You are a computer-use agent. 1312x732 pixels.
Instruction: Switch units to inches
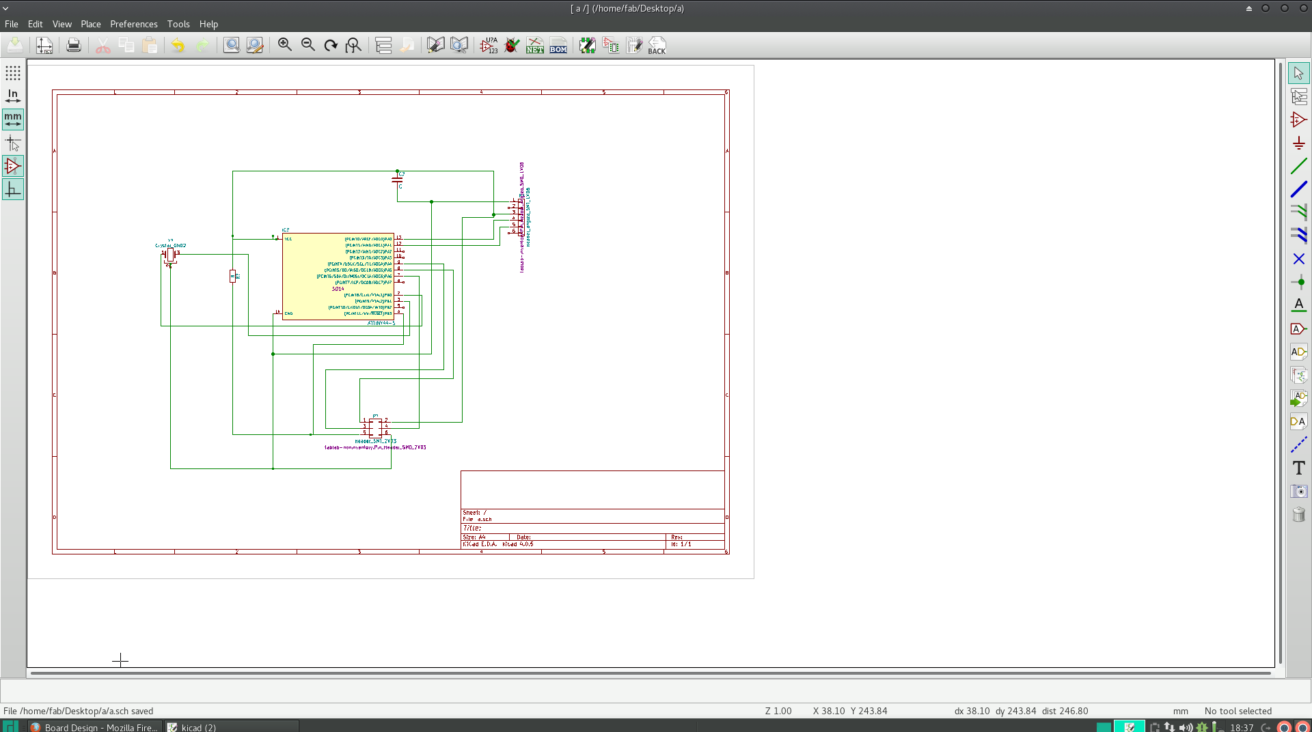click(x=13, y=96)
